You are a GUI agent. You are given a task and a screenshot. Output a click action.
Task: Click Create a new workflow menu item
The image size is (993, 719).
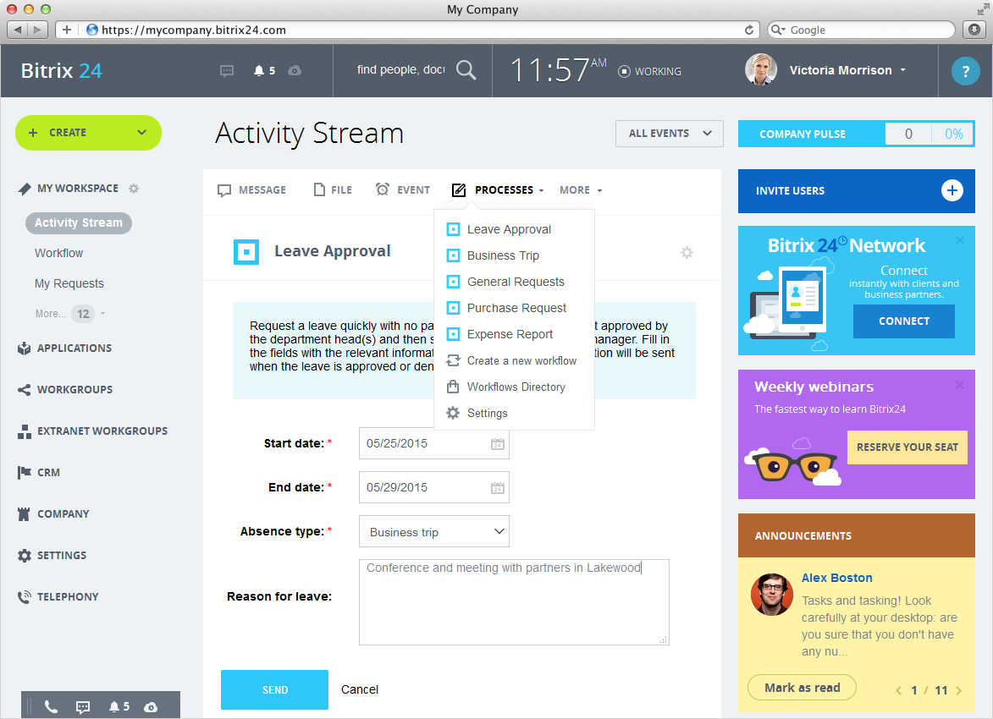pyautogui.click(x=511, y=360)
